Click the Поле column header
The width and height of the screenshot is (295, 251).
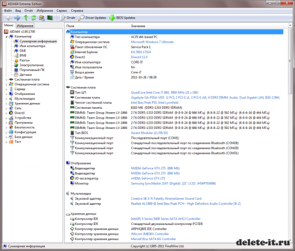(70, 26)
